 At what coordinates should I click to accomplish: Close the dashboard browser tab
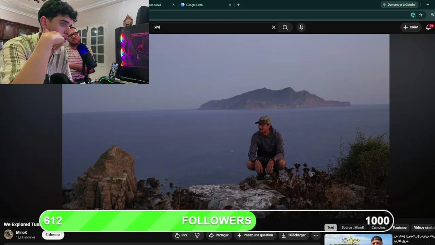[173, 5]
